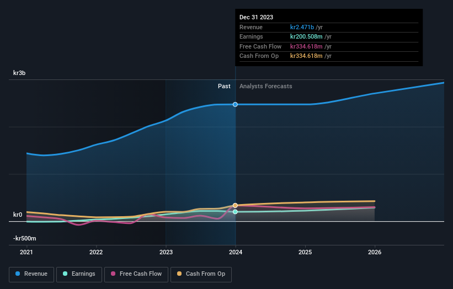This screenshot has width=453, height=289.
Task: Click the 2025 x-axis label
Action: pos(305,253)
